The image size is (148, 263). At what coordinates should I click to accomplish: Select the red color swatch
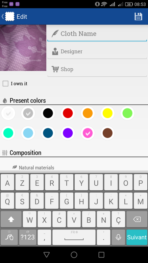68,113
